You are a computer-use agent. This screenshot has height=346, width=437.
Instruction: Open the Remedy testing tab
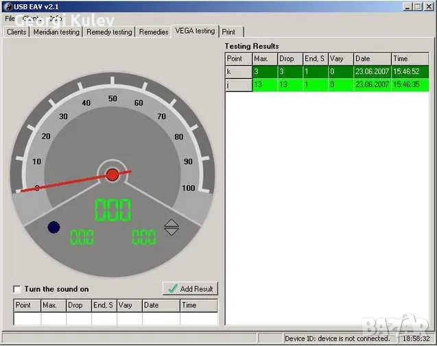click(x=109, y=32)
